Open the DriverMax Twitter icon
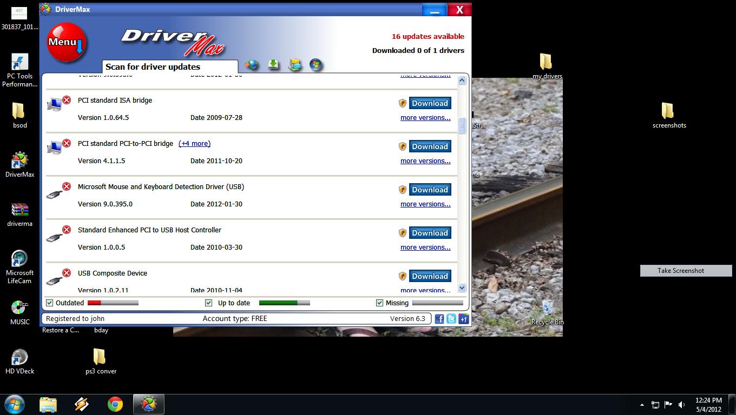 pos(451,319)
